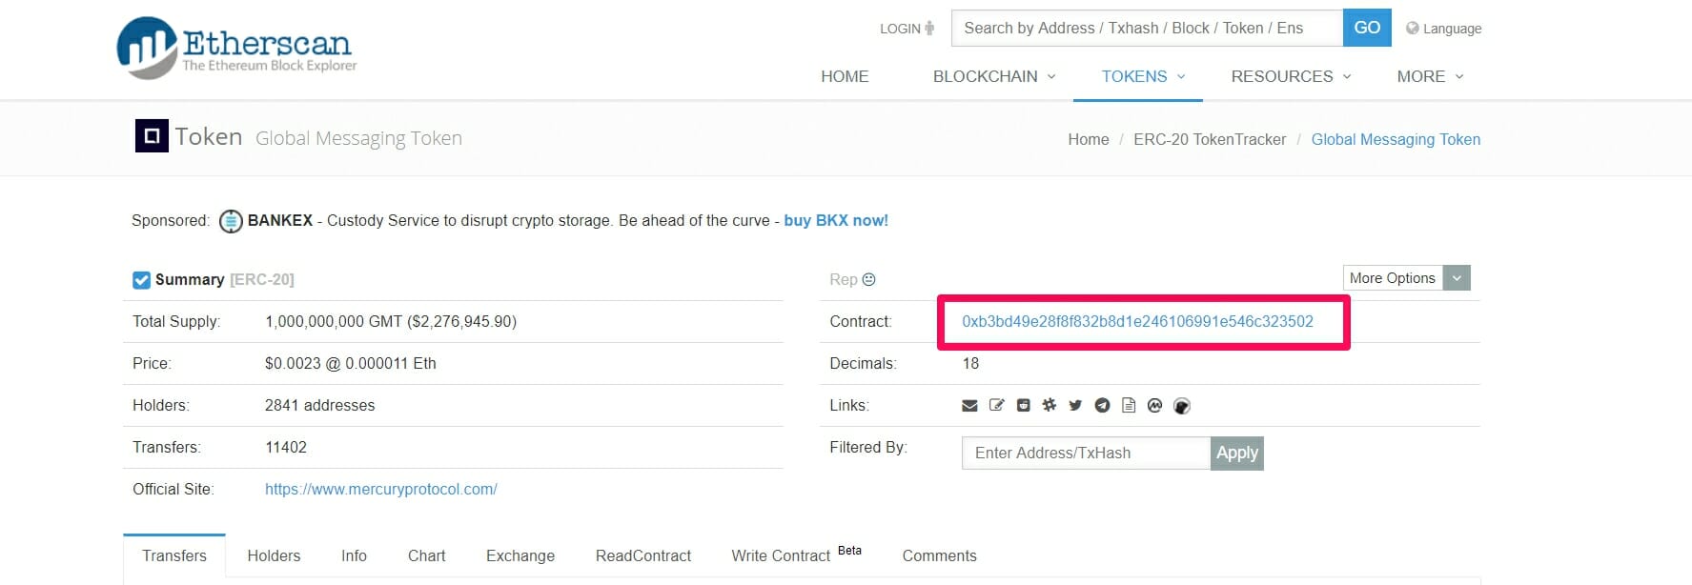Open the email link icon
The width and height of the screenshot is (1692, 585).
tap(969, 406)
